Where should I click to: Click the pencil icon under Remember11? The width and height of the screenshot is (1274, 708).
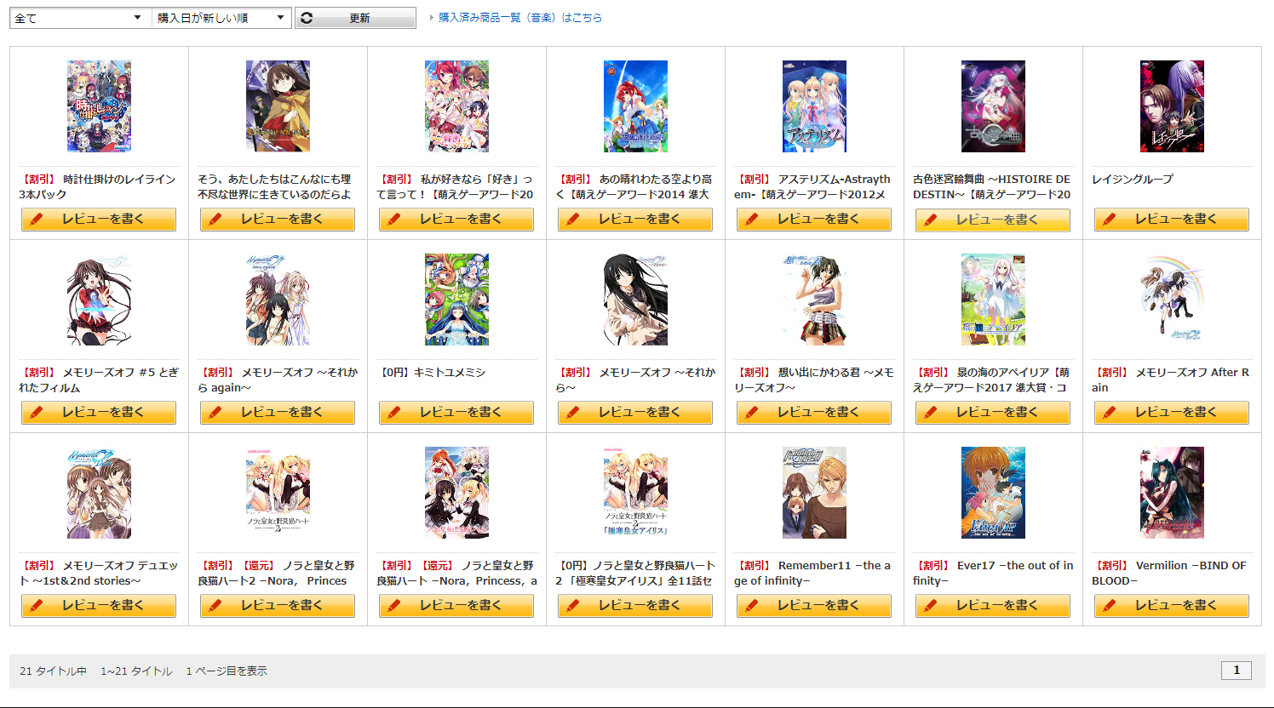(751, 606)
